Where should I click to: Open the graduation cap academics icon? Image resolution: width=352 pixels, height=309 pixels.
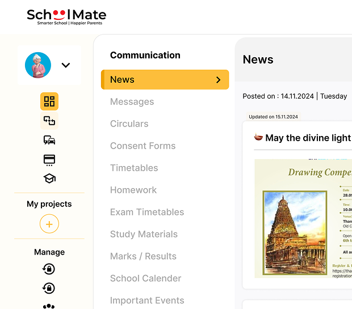(49, 179)
